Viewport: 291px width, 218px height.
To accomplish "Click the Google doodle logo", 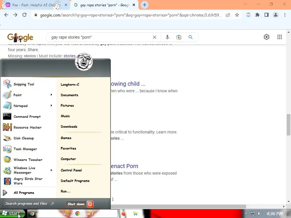I will [x=20, y=37].
